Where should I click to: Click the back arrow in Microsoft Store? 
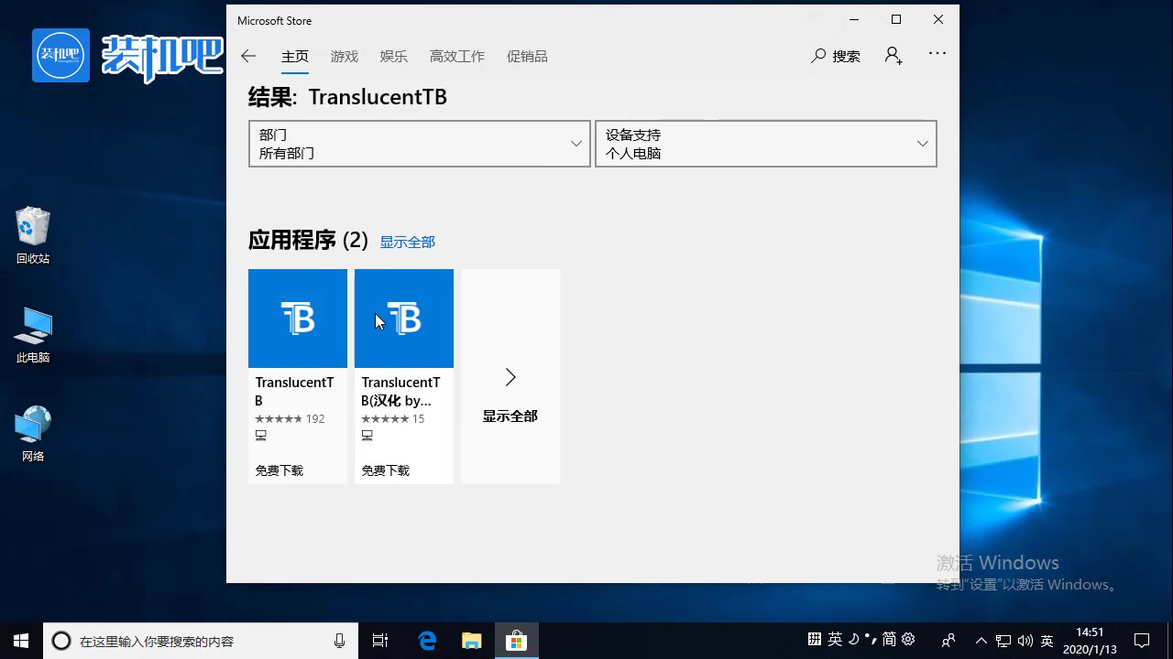click(248, 57)
